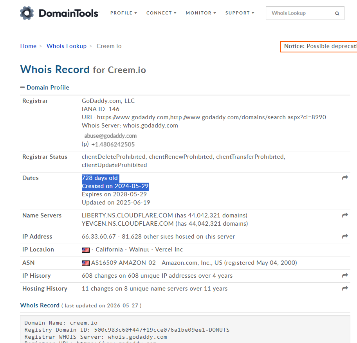Click the Creem.io breadcrumb text
The height and width of the screenshot is (343, 357).
109,46
